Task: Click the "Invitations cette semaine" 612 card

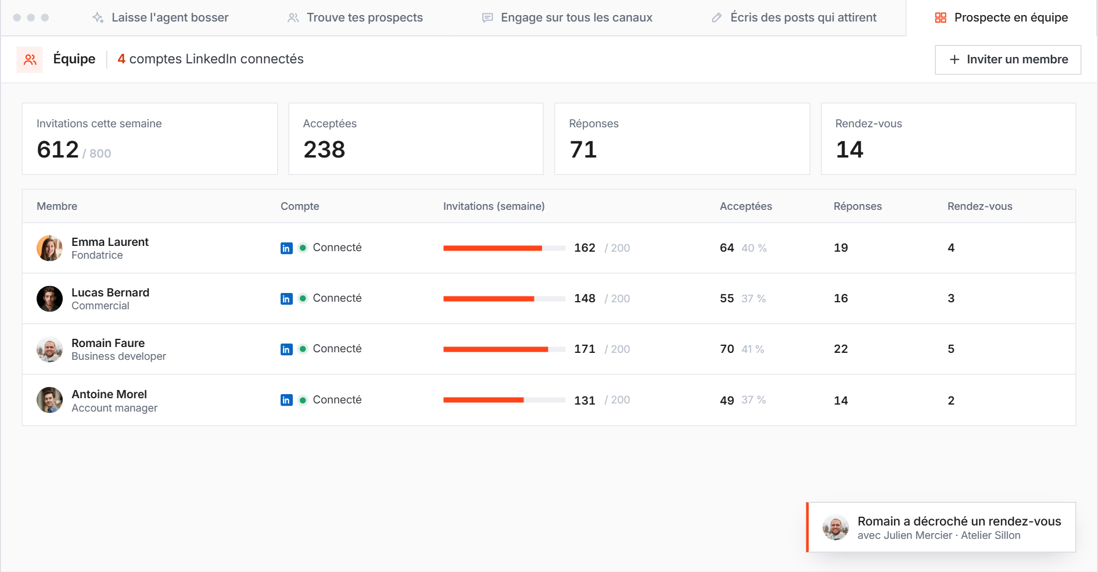Action: coord(150,139)
